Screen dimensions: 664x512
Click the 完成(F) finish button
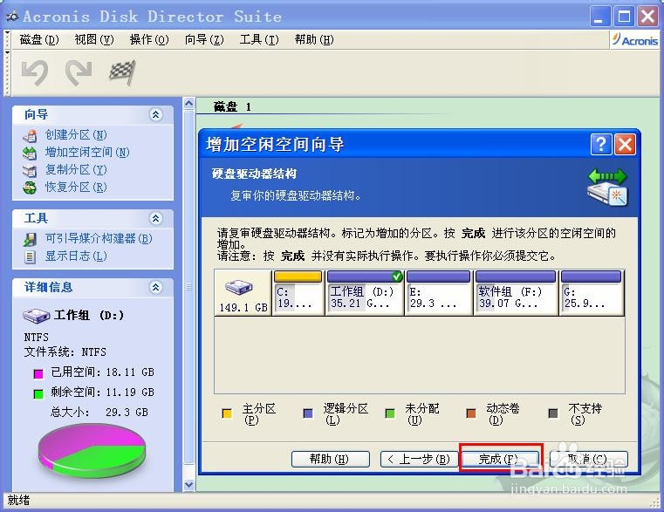[x=501, y=459]
